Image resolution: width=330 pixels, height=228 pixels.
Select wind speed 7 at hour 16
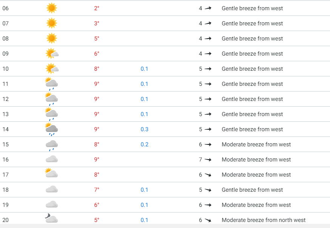tap(200, 160)
